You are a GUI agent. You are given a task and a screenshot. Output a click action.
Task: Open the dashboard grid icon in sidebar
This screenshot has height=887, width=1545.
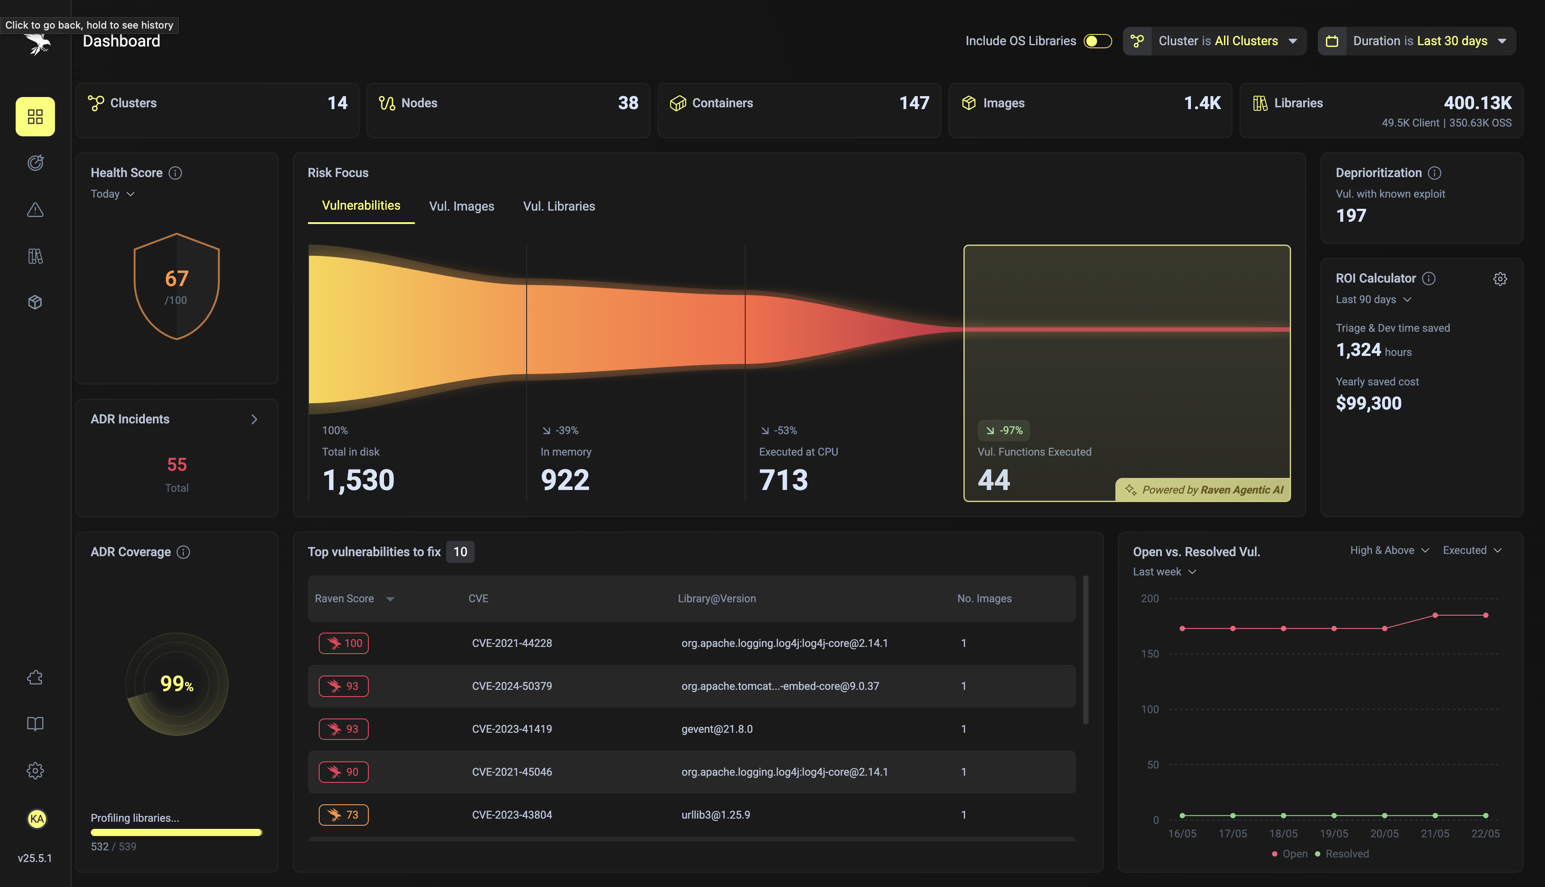tap(35, 116)
